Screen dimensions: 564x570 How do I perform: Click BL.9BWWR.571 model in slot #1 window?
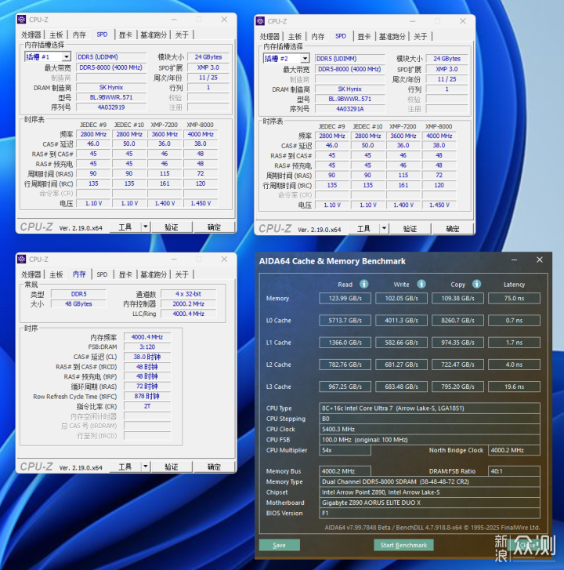[x=111, y=97]
